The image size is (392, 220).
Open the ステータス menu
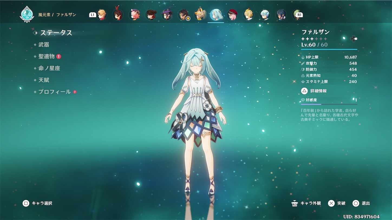coord(56,33)
